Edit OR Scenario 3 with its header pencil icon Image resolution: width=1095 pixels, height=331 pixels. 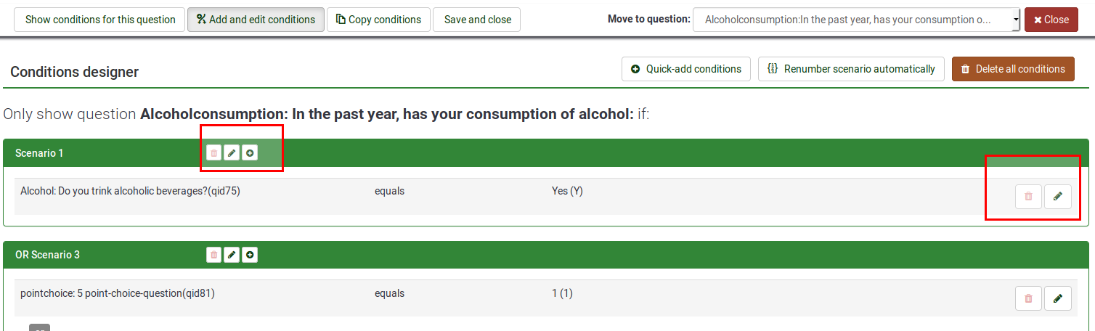(232, 255)
